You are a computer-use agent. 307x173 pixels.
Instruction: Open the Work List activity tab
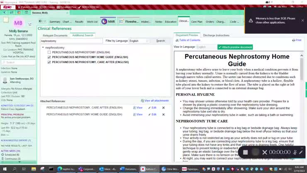(92, 22)
